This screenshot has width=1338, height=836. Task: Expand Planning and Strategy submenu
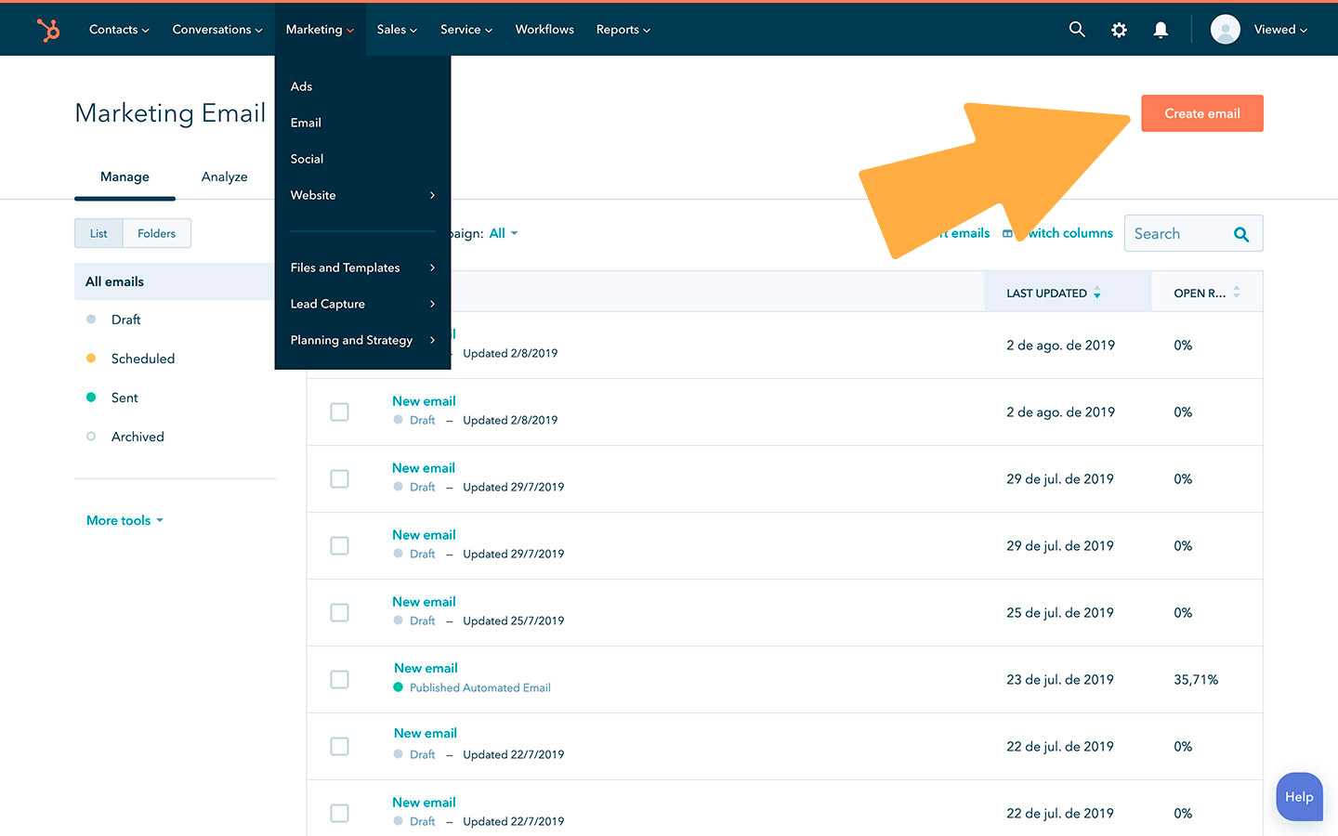coord(362,340)
